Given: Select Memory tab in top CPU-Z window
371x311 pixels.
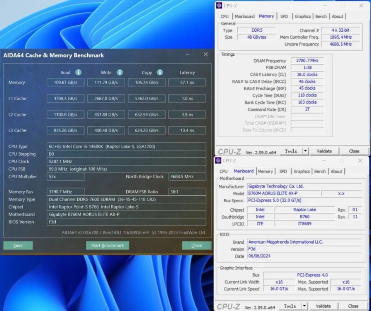Looking at the screenshot, I should pyautogui.click(x=266, y=16).
